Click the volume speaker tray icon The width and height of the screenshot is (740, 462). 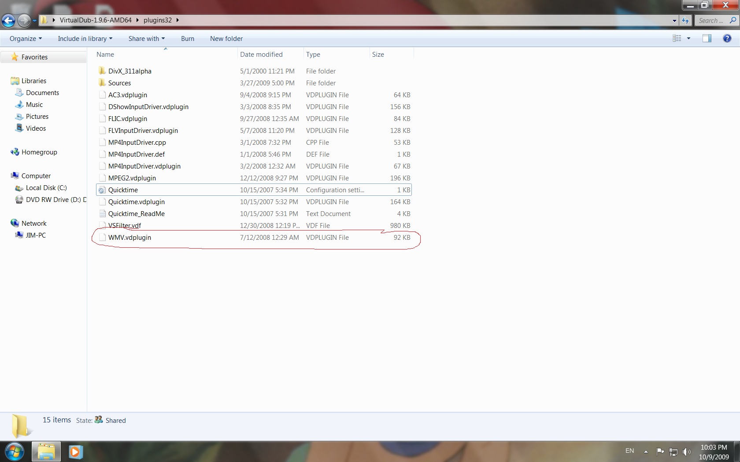pos(686,451)
